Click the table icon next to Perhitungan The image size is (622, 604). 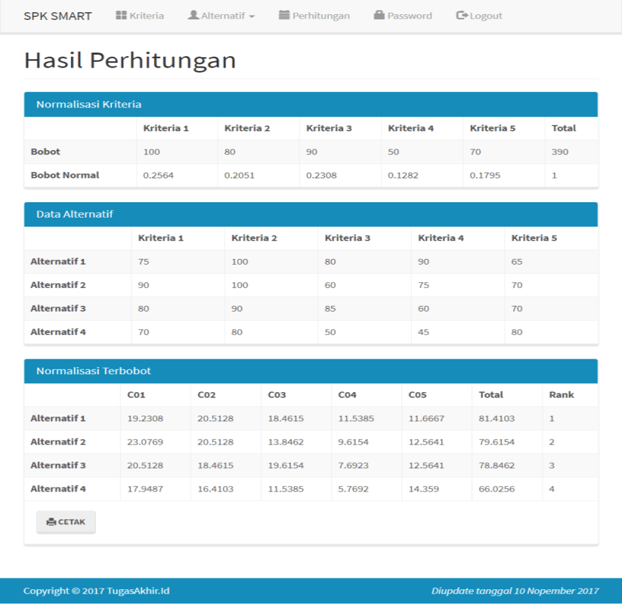pyautogui.click(x=285, y=15)
